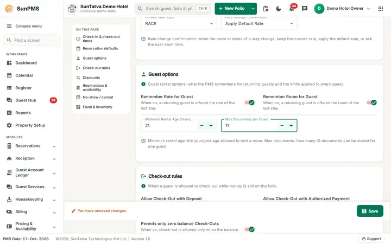Jump to Check-in & check-out times section
The image size is (391, 244).
pos(101,39)
